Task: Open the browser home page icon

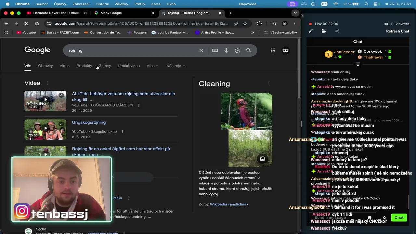Action: point(37,23)
